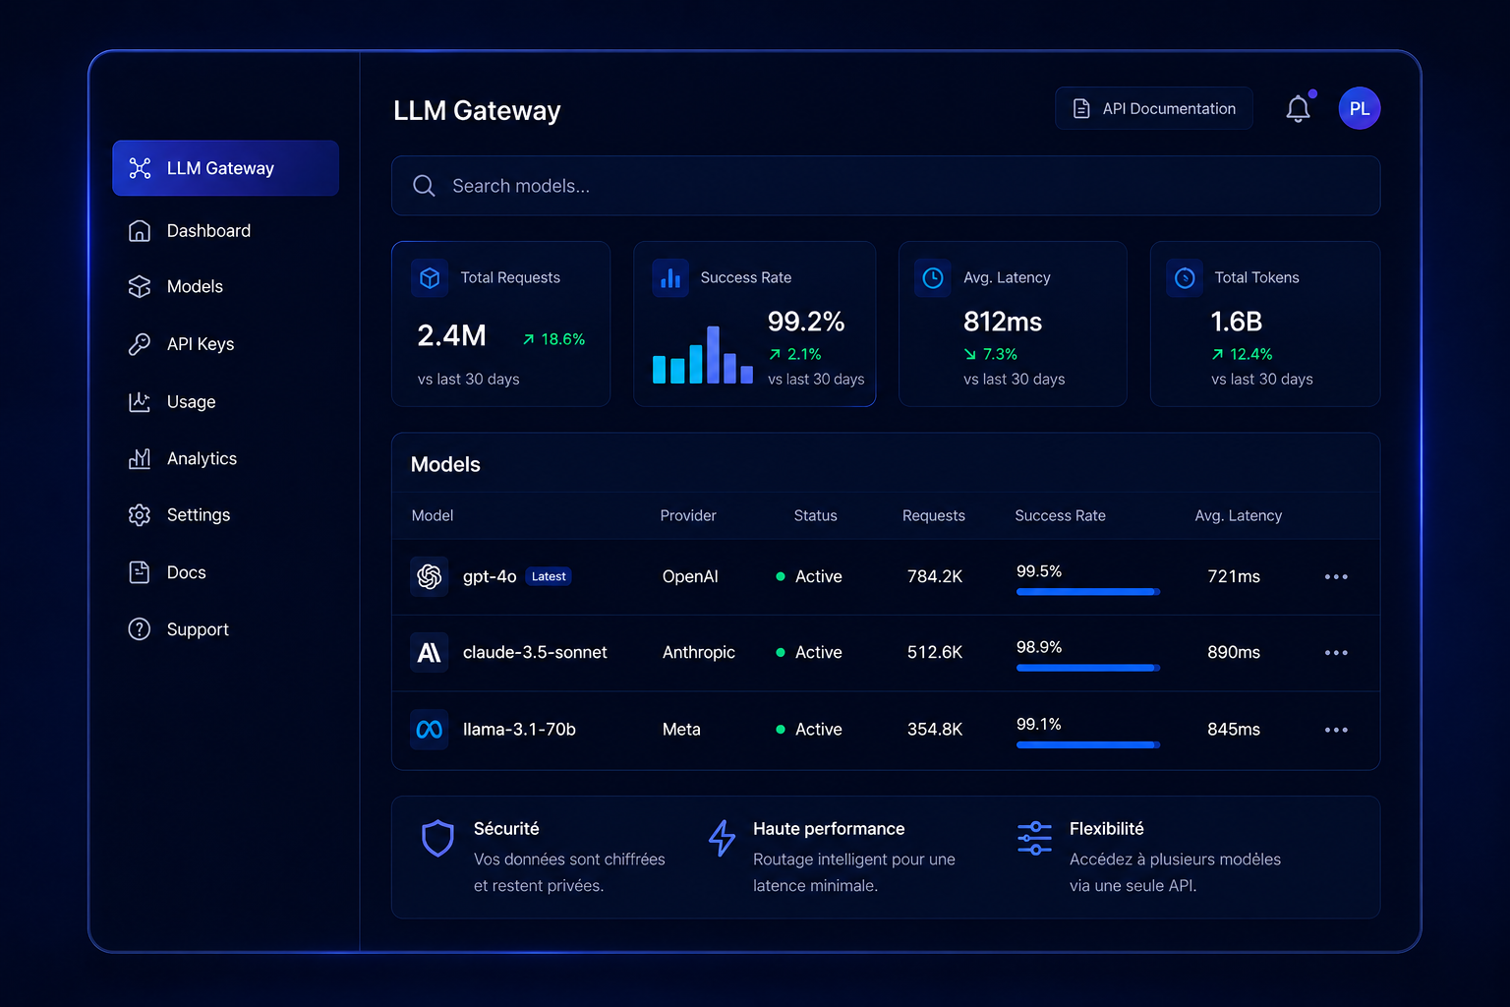Click the document icon in API Documentation

tap(1081, 108)
